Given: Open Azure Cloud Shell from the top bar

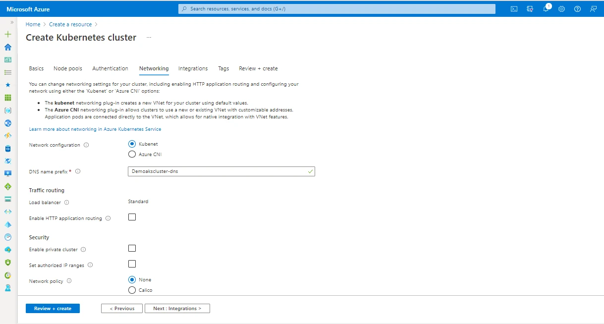Looking at the screenshot, I should [514, 8].
